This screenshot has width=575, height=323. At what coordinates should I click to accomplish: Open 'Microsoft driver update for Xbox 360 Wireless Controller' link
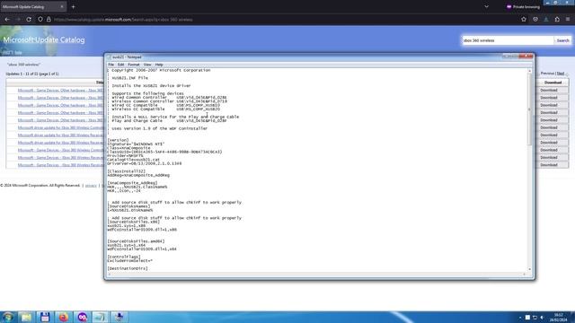click(61, 127)
